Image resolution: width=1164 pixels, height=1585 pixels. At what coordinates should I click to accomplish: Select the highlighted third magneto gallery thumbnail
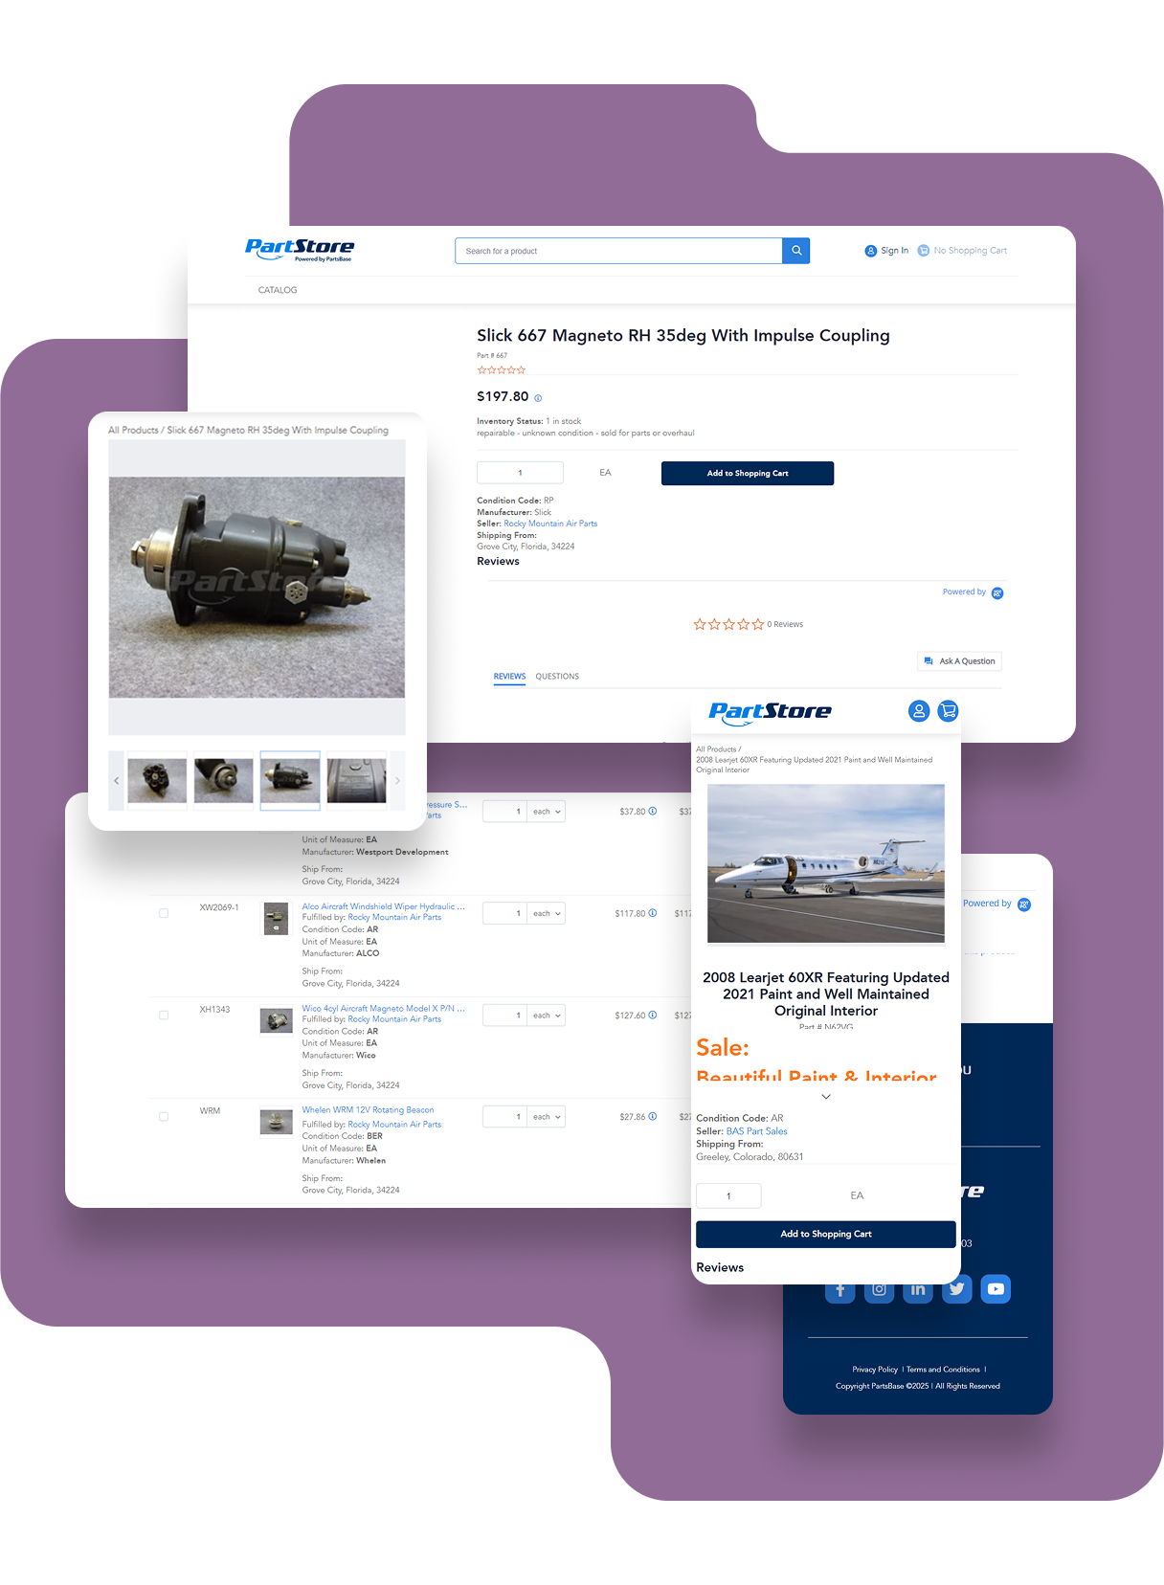coord(290,781)
